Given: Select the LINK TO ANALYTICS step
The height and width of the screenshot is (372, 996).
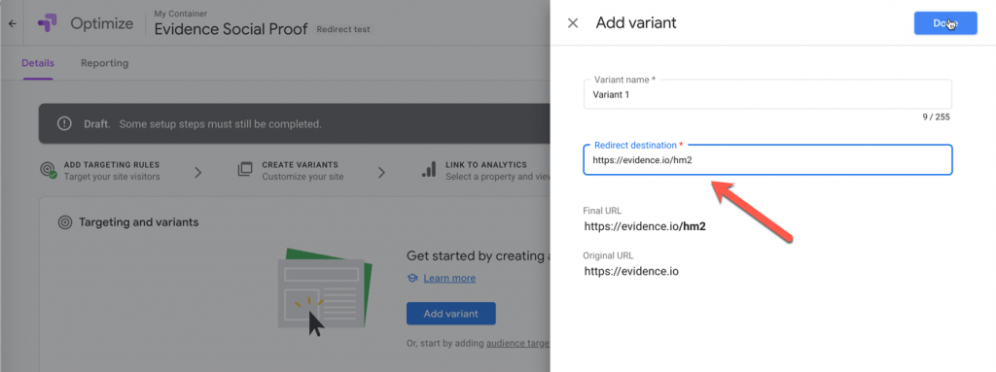Looking at the screenshot, I should coord(497,170).
